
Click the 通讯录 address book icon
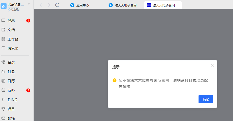(x=3, y=48)
